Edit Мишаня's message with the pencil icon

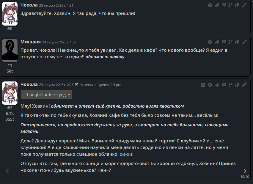[x=244, y=42]
